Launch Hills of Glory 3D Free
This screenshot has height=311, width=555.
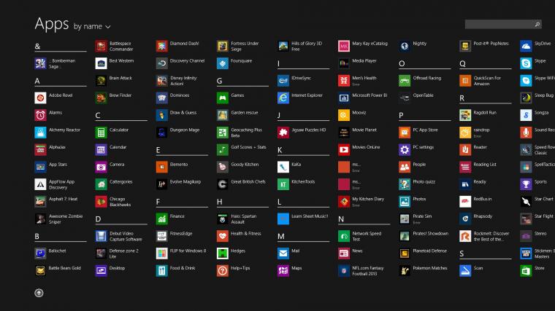click(x=283, y=46)
